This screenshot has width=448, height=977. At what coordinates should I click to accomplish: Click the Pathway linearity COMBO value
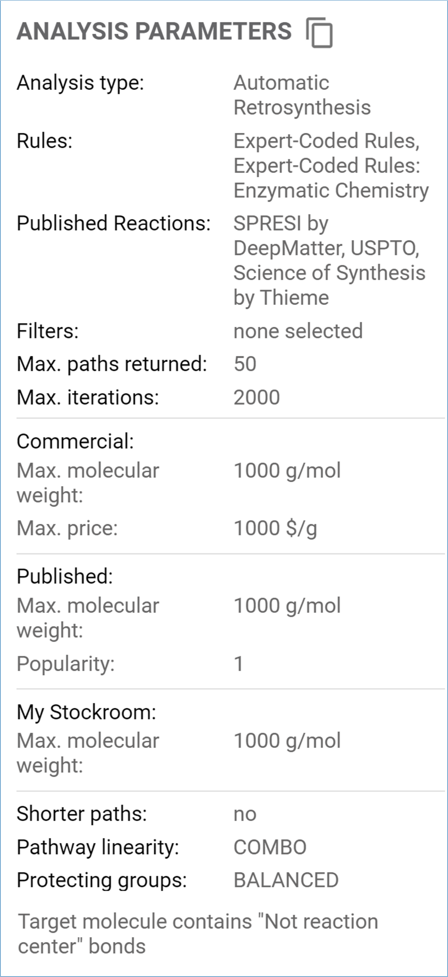click(270, 847)
